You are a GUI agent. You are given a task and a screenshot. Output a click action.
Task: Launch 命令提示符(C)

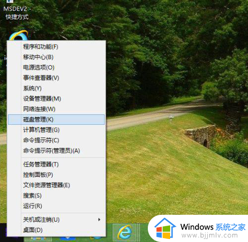[x=56, y=140]
